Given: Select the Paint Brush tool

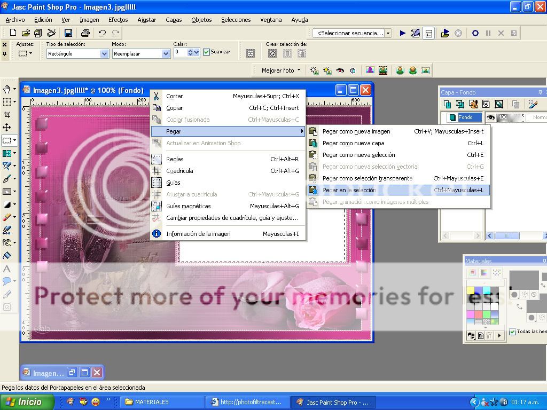Looking at the screenshot, I should coord(6,179).
